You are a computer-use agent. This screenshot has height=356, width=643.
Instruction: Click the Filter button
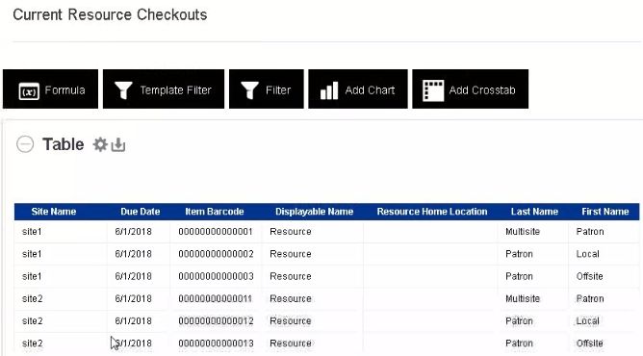(266, 89)
